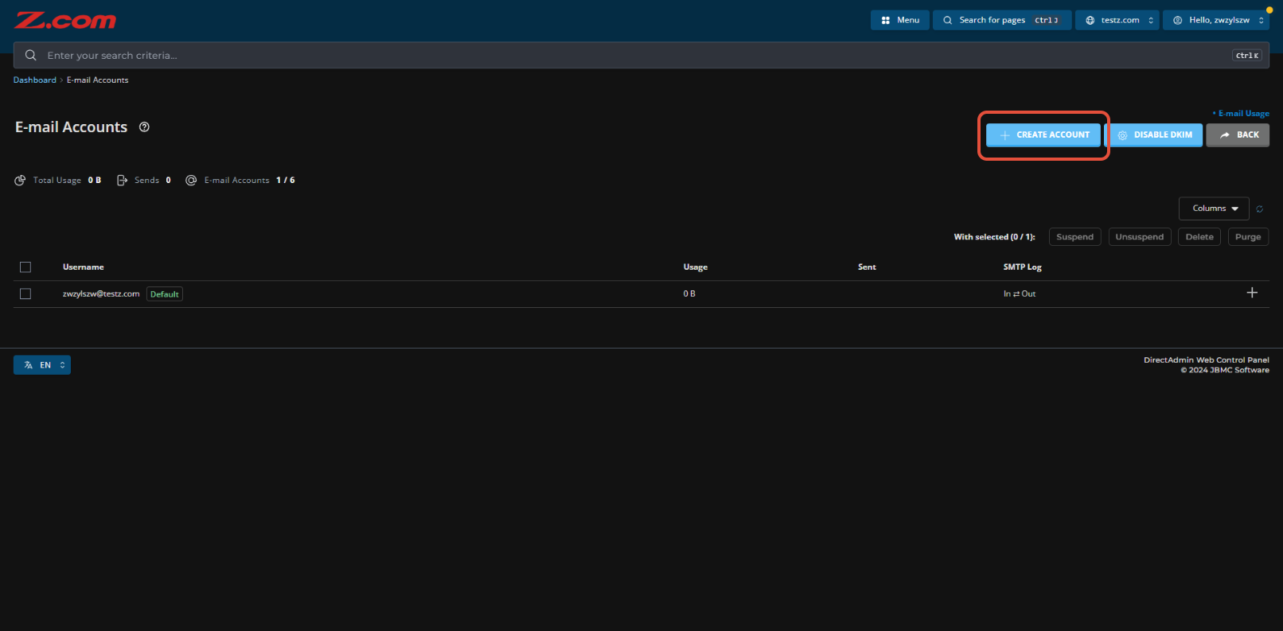Viewport: 1283px width, 631px height.
Task: Click the Delete button
Action: 1199,237
